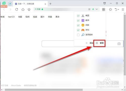The height and width of the screenshot is (91, 126).
Task: Open the 图片 link
Action: click(x=42, y=17)
